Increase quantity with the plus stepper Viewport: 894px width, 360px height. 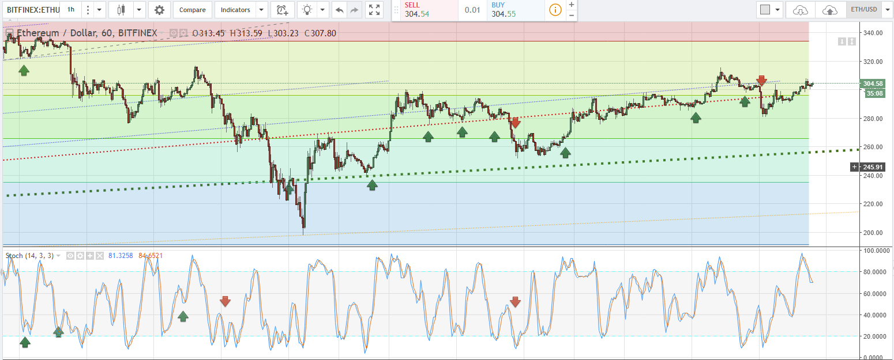pos(571,5)
